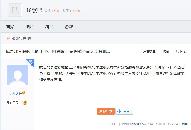Viewport: 191px width, 130px height.
Task: Click the 途歌吧 forum logo thumbnail
Action: [x=15, y=10]
